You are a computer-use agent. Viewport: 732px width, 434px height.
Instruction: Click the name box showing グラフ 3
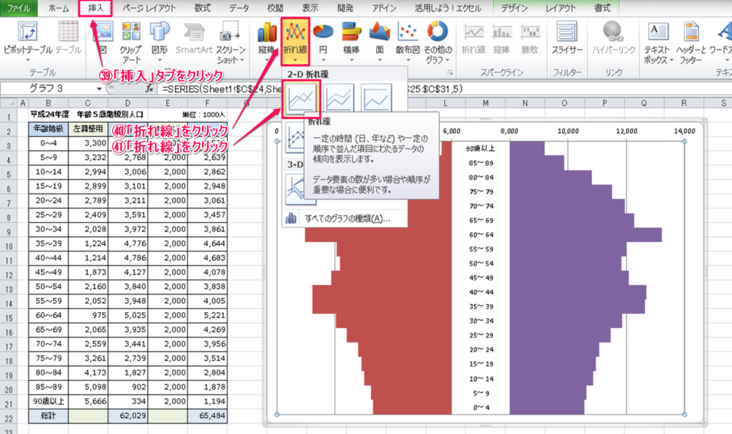(x=51, y=88)
